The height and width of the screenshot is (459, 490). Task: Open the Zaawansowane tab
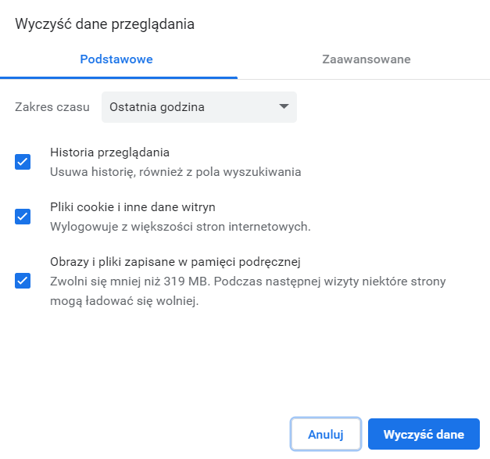click(x=366, y=59)
